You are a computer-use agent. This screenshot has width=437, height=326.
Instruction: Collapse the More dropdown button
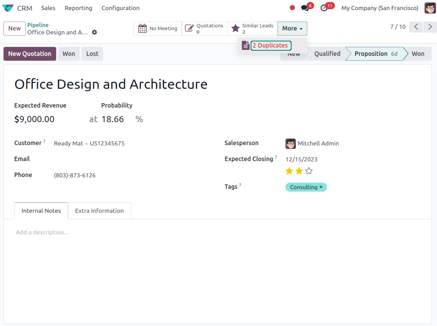(292, 29)
